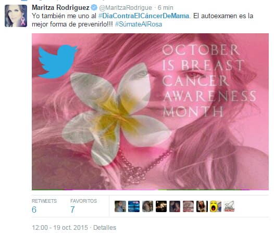Open the #SúmateAlRosa hashtag
The width and height of the screenshot is (274, 235).
pyautogui.click(x=139, y=24)
